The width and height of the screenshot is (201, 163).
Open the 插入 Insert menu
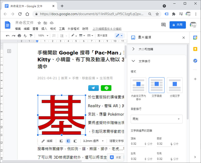[x=44, y=29]
